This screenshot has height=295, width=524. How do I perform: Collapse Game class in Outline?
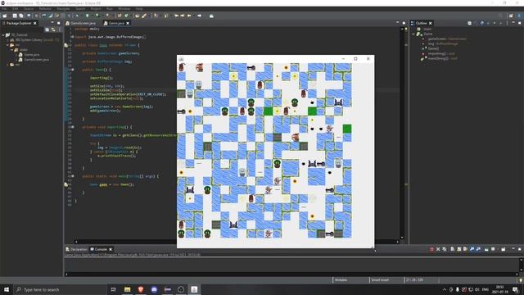click(413, 34)
